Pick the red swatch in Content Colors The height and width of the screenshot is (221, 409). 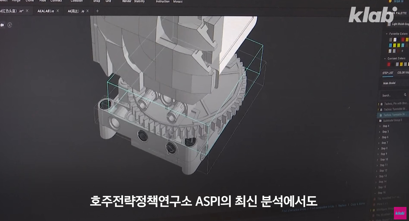(389, 64)
